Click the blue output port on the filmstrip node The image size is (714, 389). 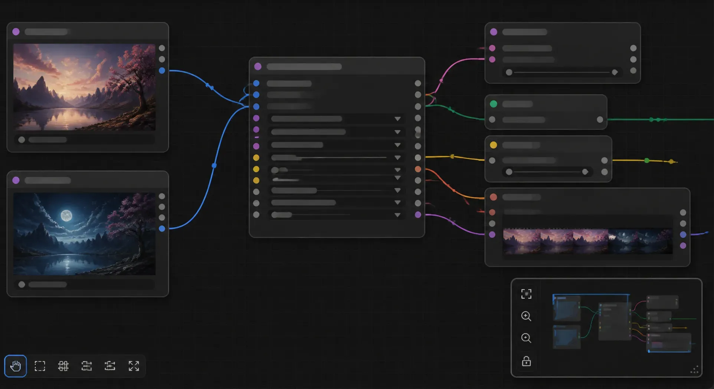(683, 234)
